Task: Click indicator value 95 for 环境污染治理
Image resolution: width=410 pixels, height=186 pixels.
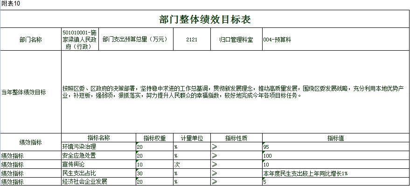Action: [x=336, y=146]
